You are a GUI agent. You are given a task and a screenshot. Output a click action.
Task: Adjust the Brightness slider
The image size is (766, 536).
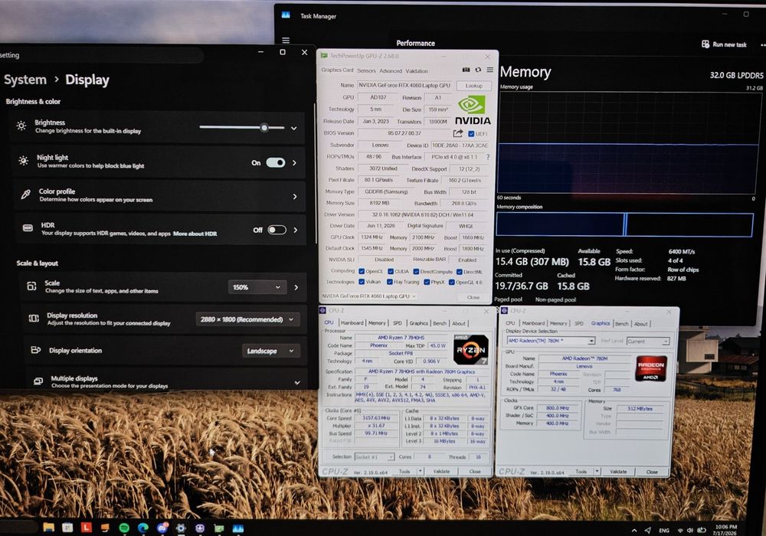click(242, 127)
